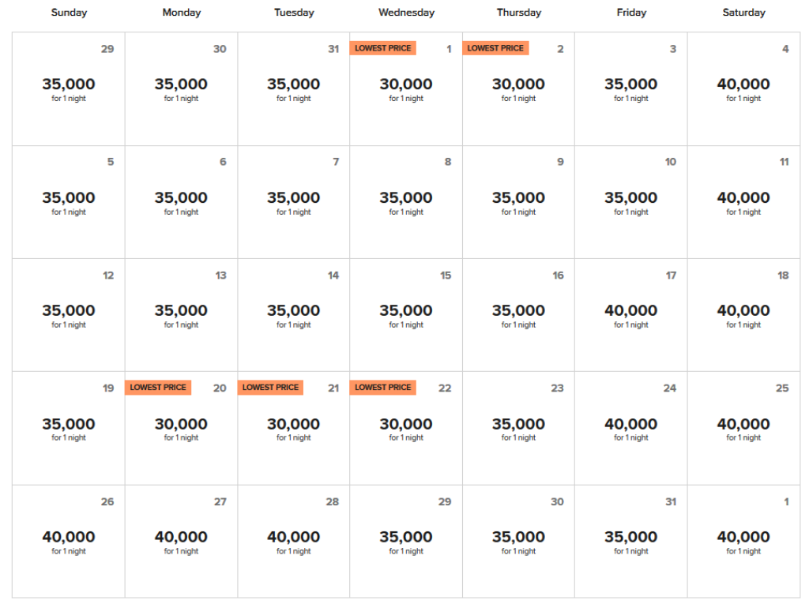Choose Sunday the 5th date cell

click(69, 202)
